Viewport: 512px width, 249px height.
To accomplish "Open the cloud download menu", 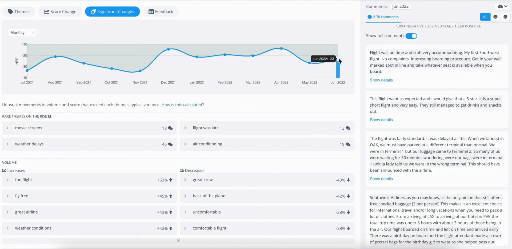I will [503, 6].
